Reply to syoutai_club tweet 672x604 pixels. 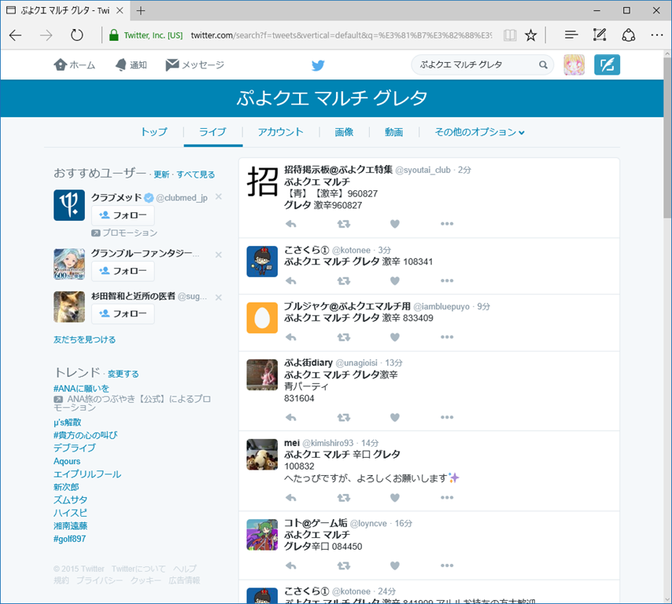pos(291,223)
